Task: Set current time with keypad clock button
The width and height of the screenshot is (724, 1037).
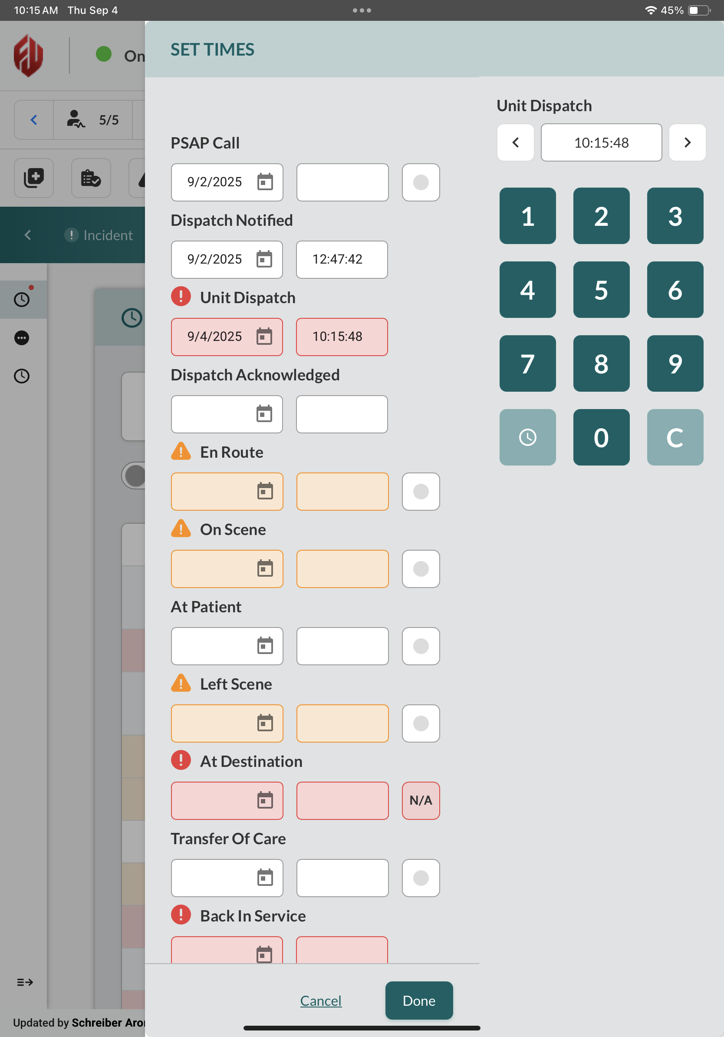Action: tap(527, 437)
